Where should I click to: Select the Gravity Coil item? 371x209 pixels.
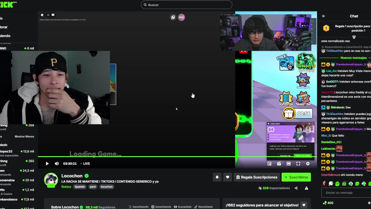click(x=286, y=98)
